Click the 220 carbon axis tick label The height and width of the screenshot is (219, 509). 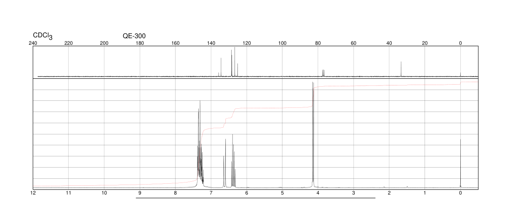[x=69, y=43]
